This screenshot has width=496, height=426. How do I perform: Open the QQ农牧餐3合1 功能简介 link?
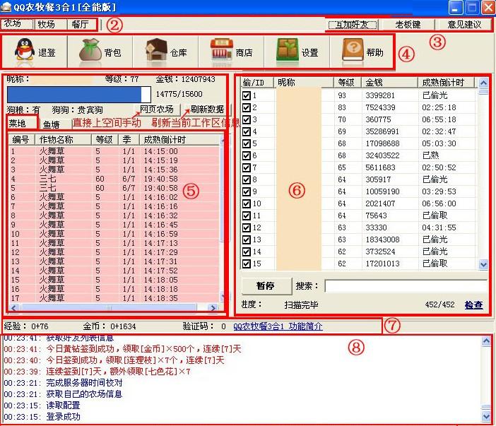point(278,326)
